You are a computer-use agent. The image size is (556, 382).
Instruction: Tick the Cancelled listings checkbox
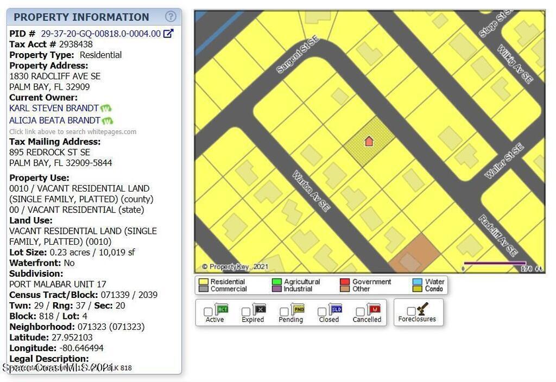[360, 311]
